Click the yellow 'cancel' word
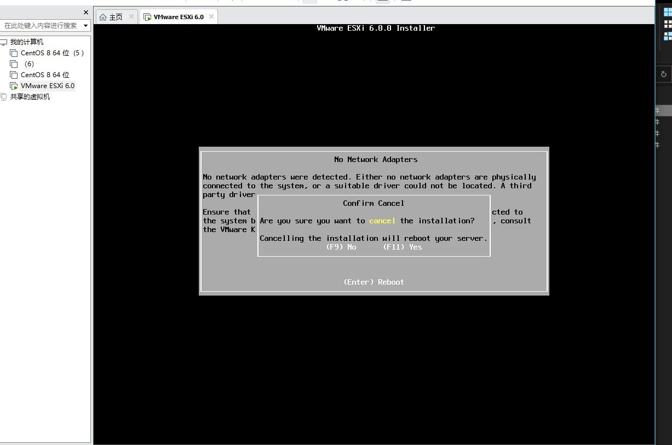The width and height of the screenshot is (672, 445). [382, 221]
